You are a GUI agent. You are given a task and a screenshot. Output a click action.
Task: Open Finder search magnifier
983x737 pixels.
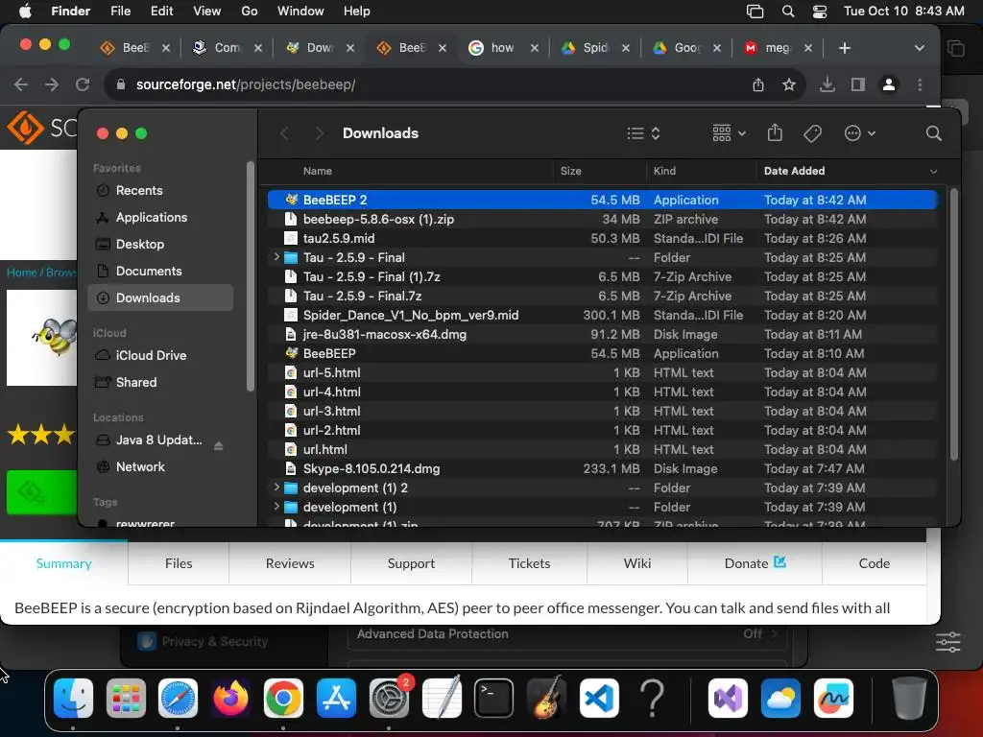point(933,133)
